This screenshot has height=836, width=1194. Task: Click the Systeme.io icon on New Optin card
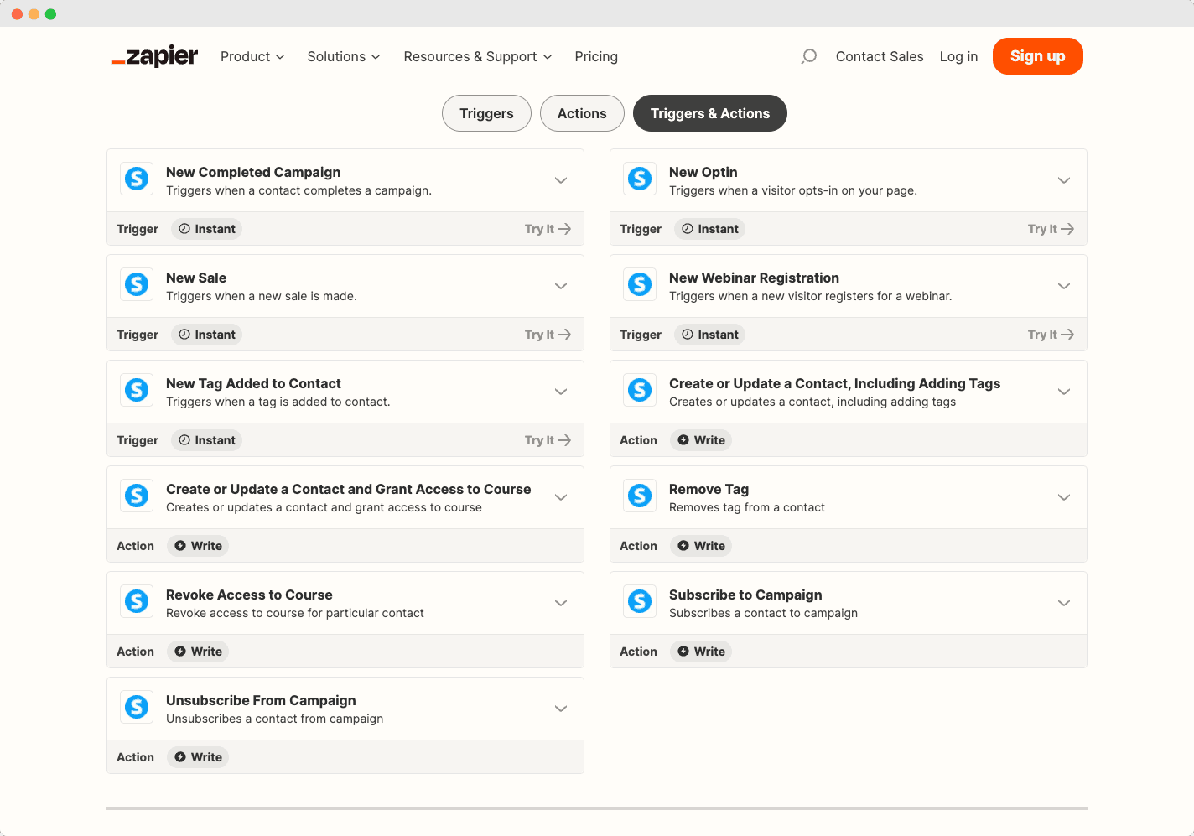pyautogui.click(x=639, y=179)
